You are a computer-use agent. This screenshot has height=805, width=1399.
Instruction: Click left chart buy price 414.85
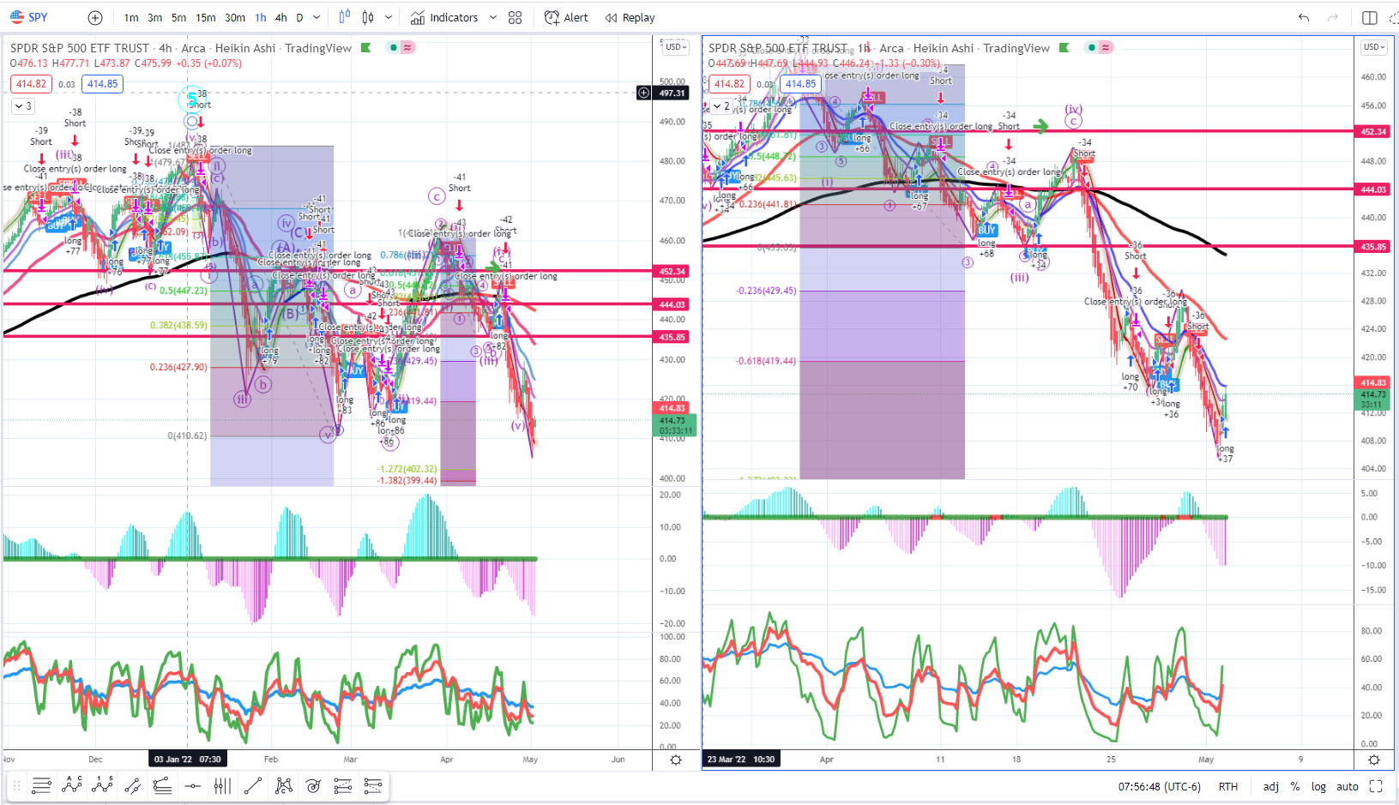point(103,84)
